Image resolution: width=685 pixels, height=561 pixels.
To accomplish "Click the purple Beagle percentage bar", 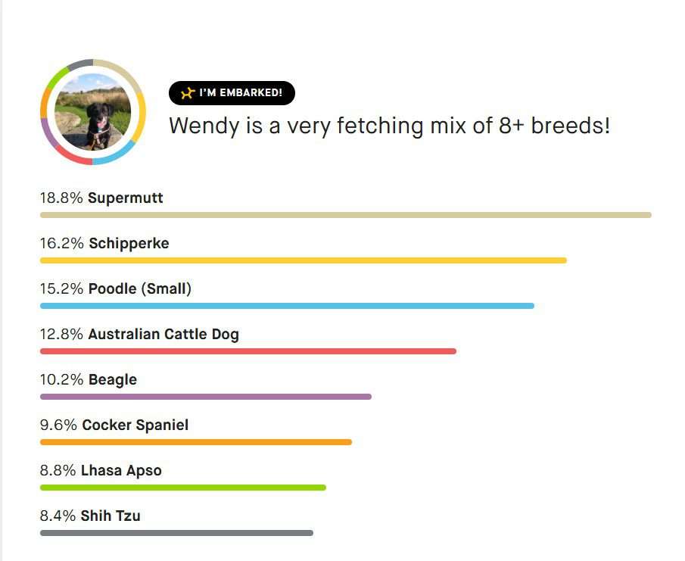I will [206, 397].
